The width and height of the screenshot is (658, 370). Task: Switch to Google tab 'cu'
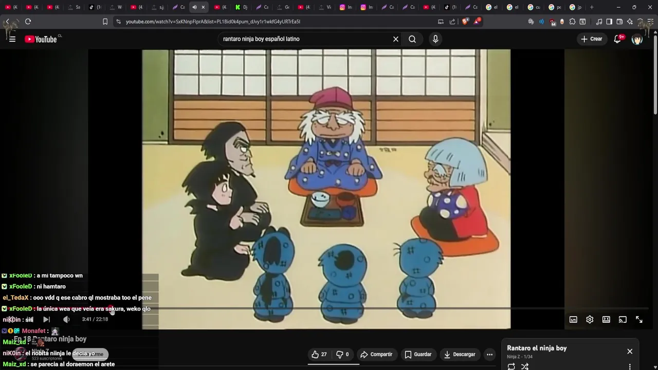pos(534,7)
